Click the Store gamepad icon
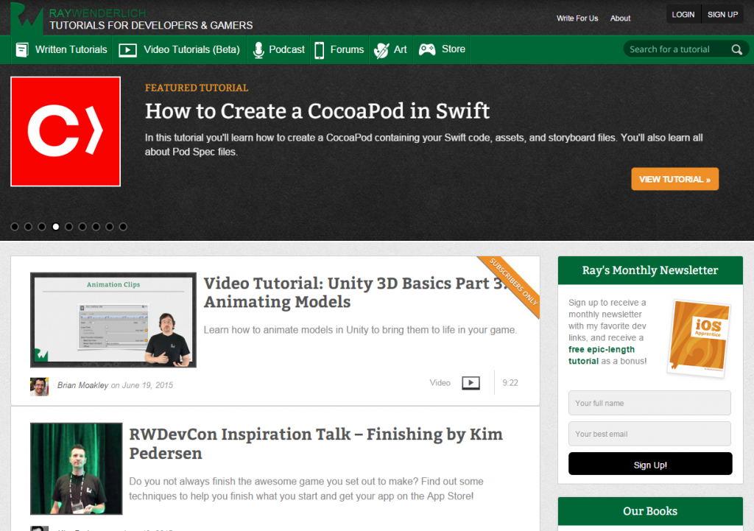The image size is (754, 531). coord(427,49)
